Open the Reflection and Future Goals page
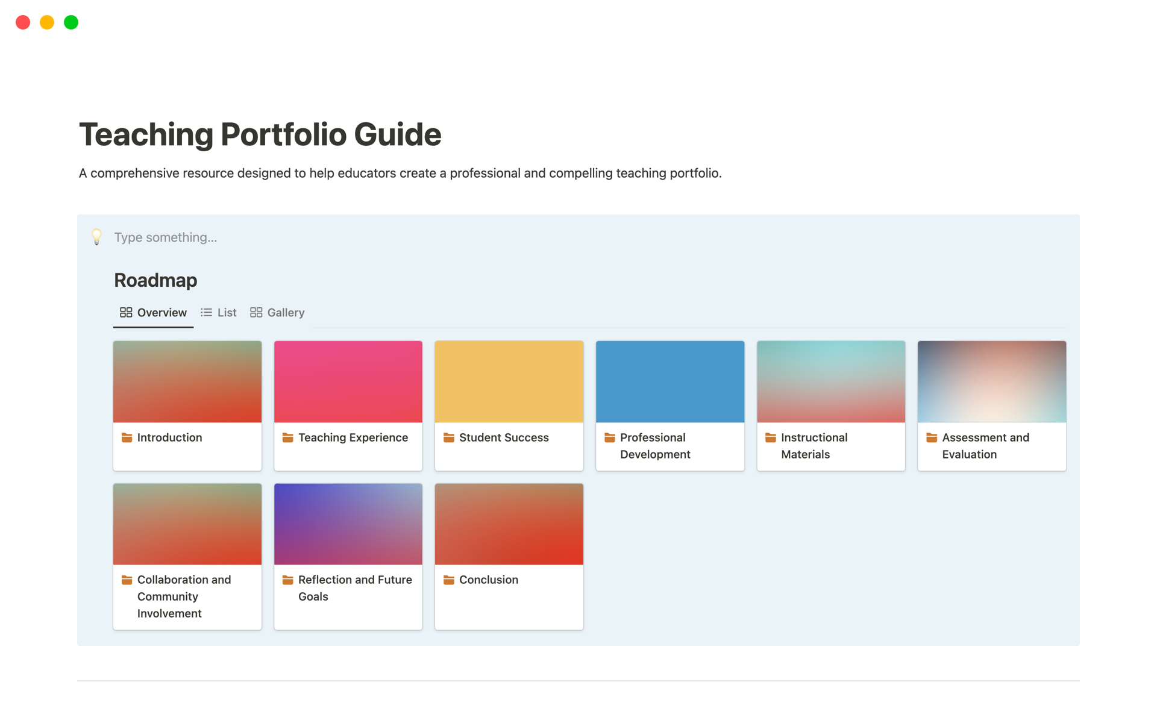Image resolution: width=1157 pixels, height=723 pixels. tap(354, 587)
